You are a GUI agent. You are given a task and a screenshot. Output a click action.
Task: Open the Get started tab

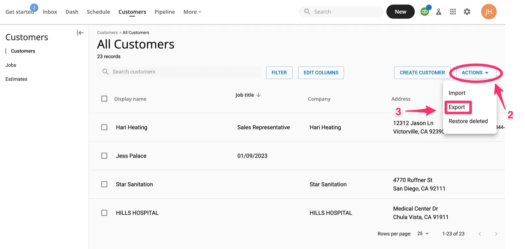(x=20, y=12)
